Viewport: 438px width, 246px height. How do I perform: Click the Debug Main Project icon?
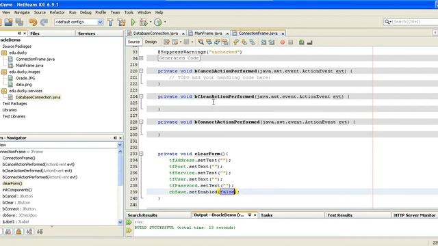coord(144,22)
